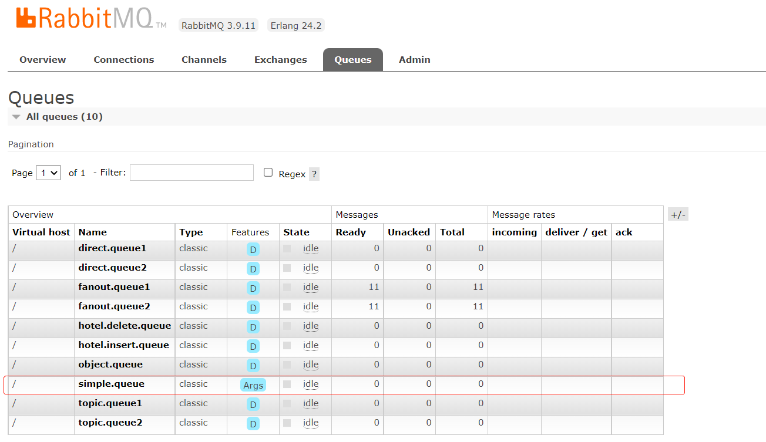Click state indicator square for direct.queue1

pos(287,248)
